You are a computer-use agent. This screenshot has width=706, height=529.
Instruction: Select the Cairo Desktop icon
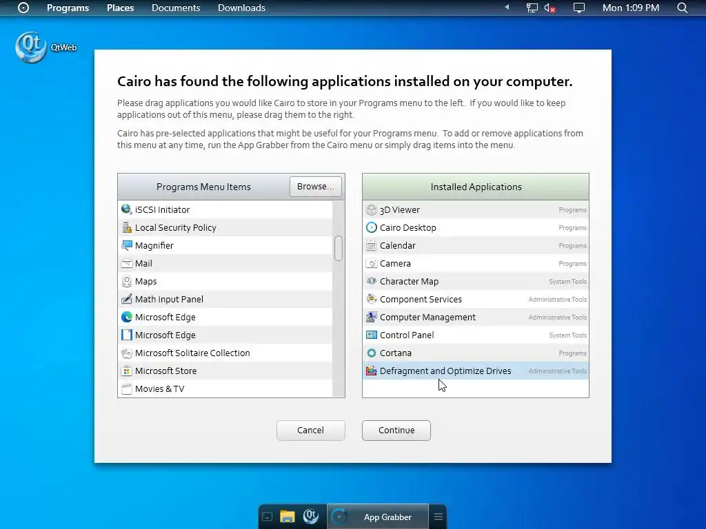(371, 227)
